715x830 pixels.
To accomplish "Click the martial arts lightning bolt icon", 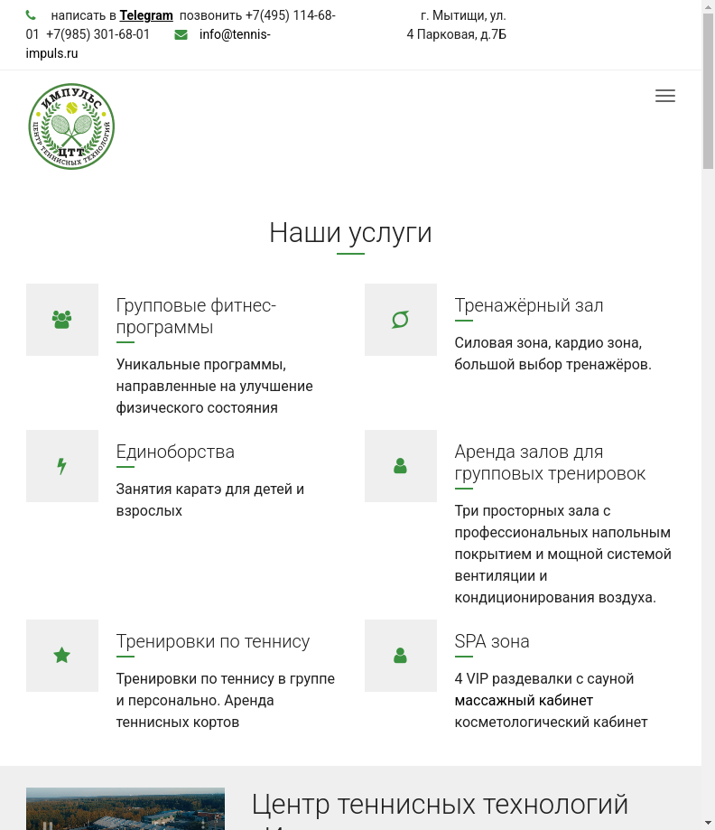I will [62, 466].
